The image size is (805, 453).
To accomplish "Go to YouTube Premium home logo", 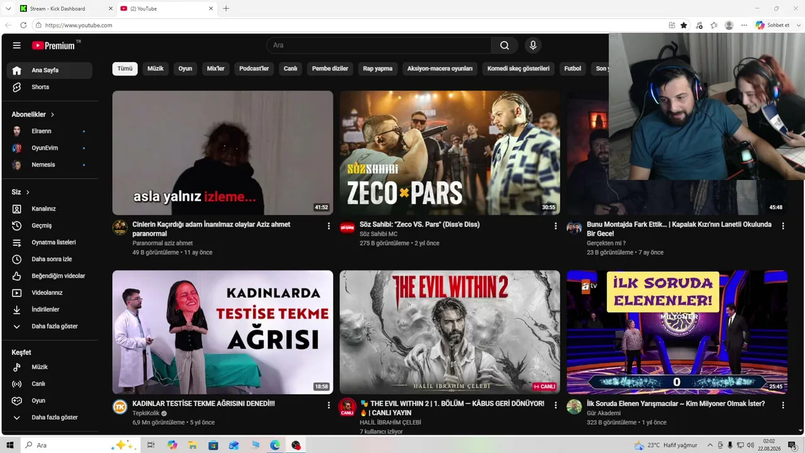I will (55, 45).
